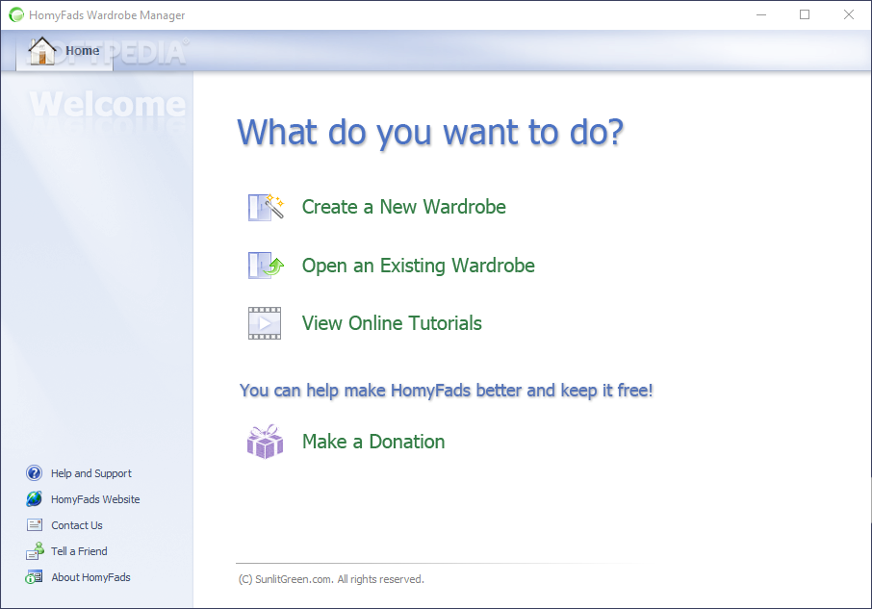
Task: Open About HomyFads link
Action: tap(90, 577)
